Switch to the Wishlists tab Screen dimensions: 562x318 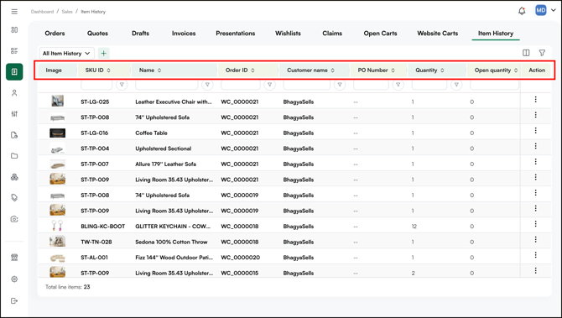click(x=288, y=34)
